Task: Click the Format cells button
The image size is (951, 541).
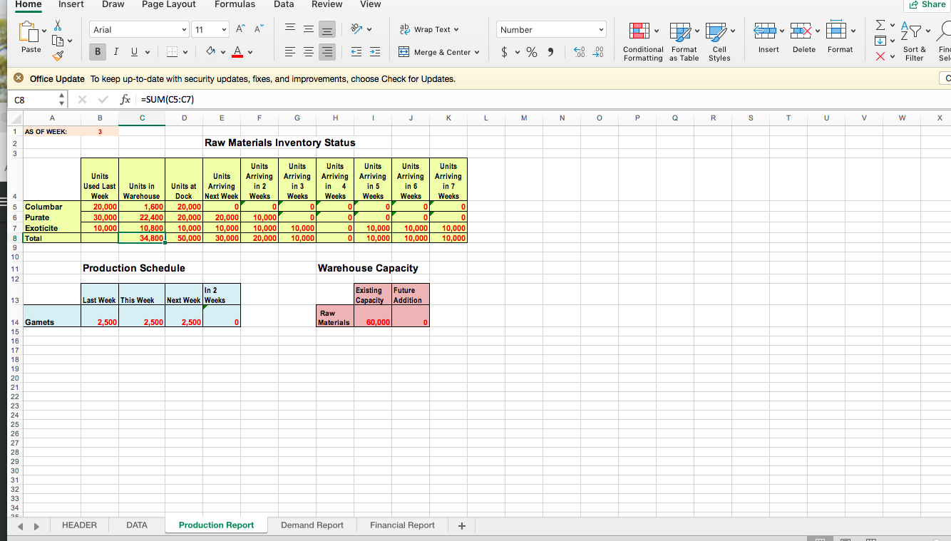Action: click(x=840, y=37)
